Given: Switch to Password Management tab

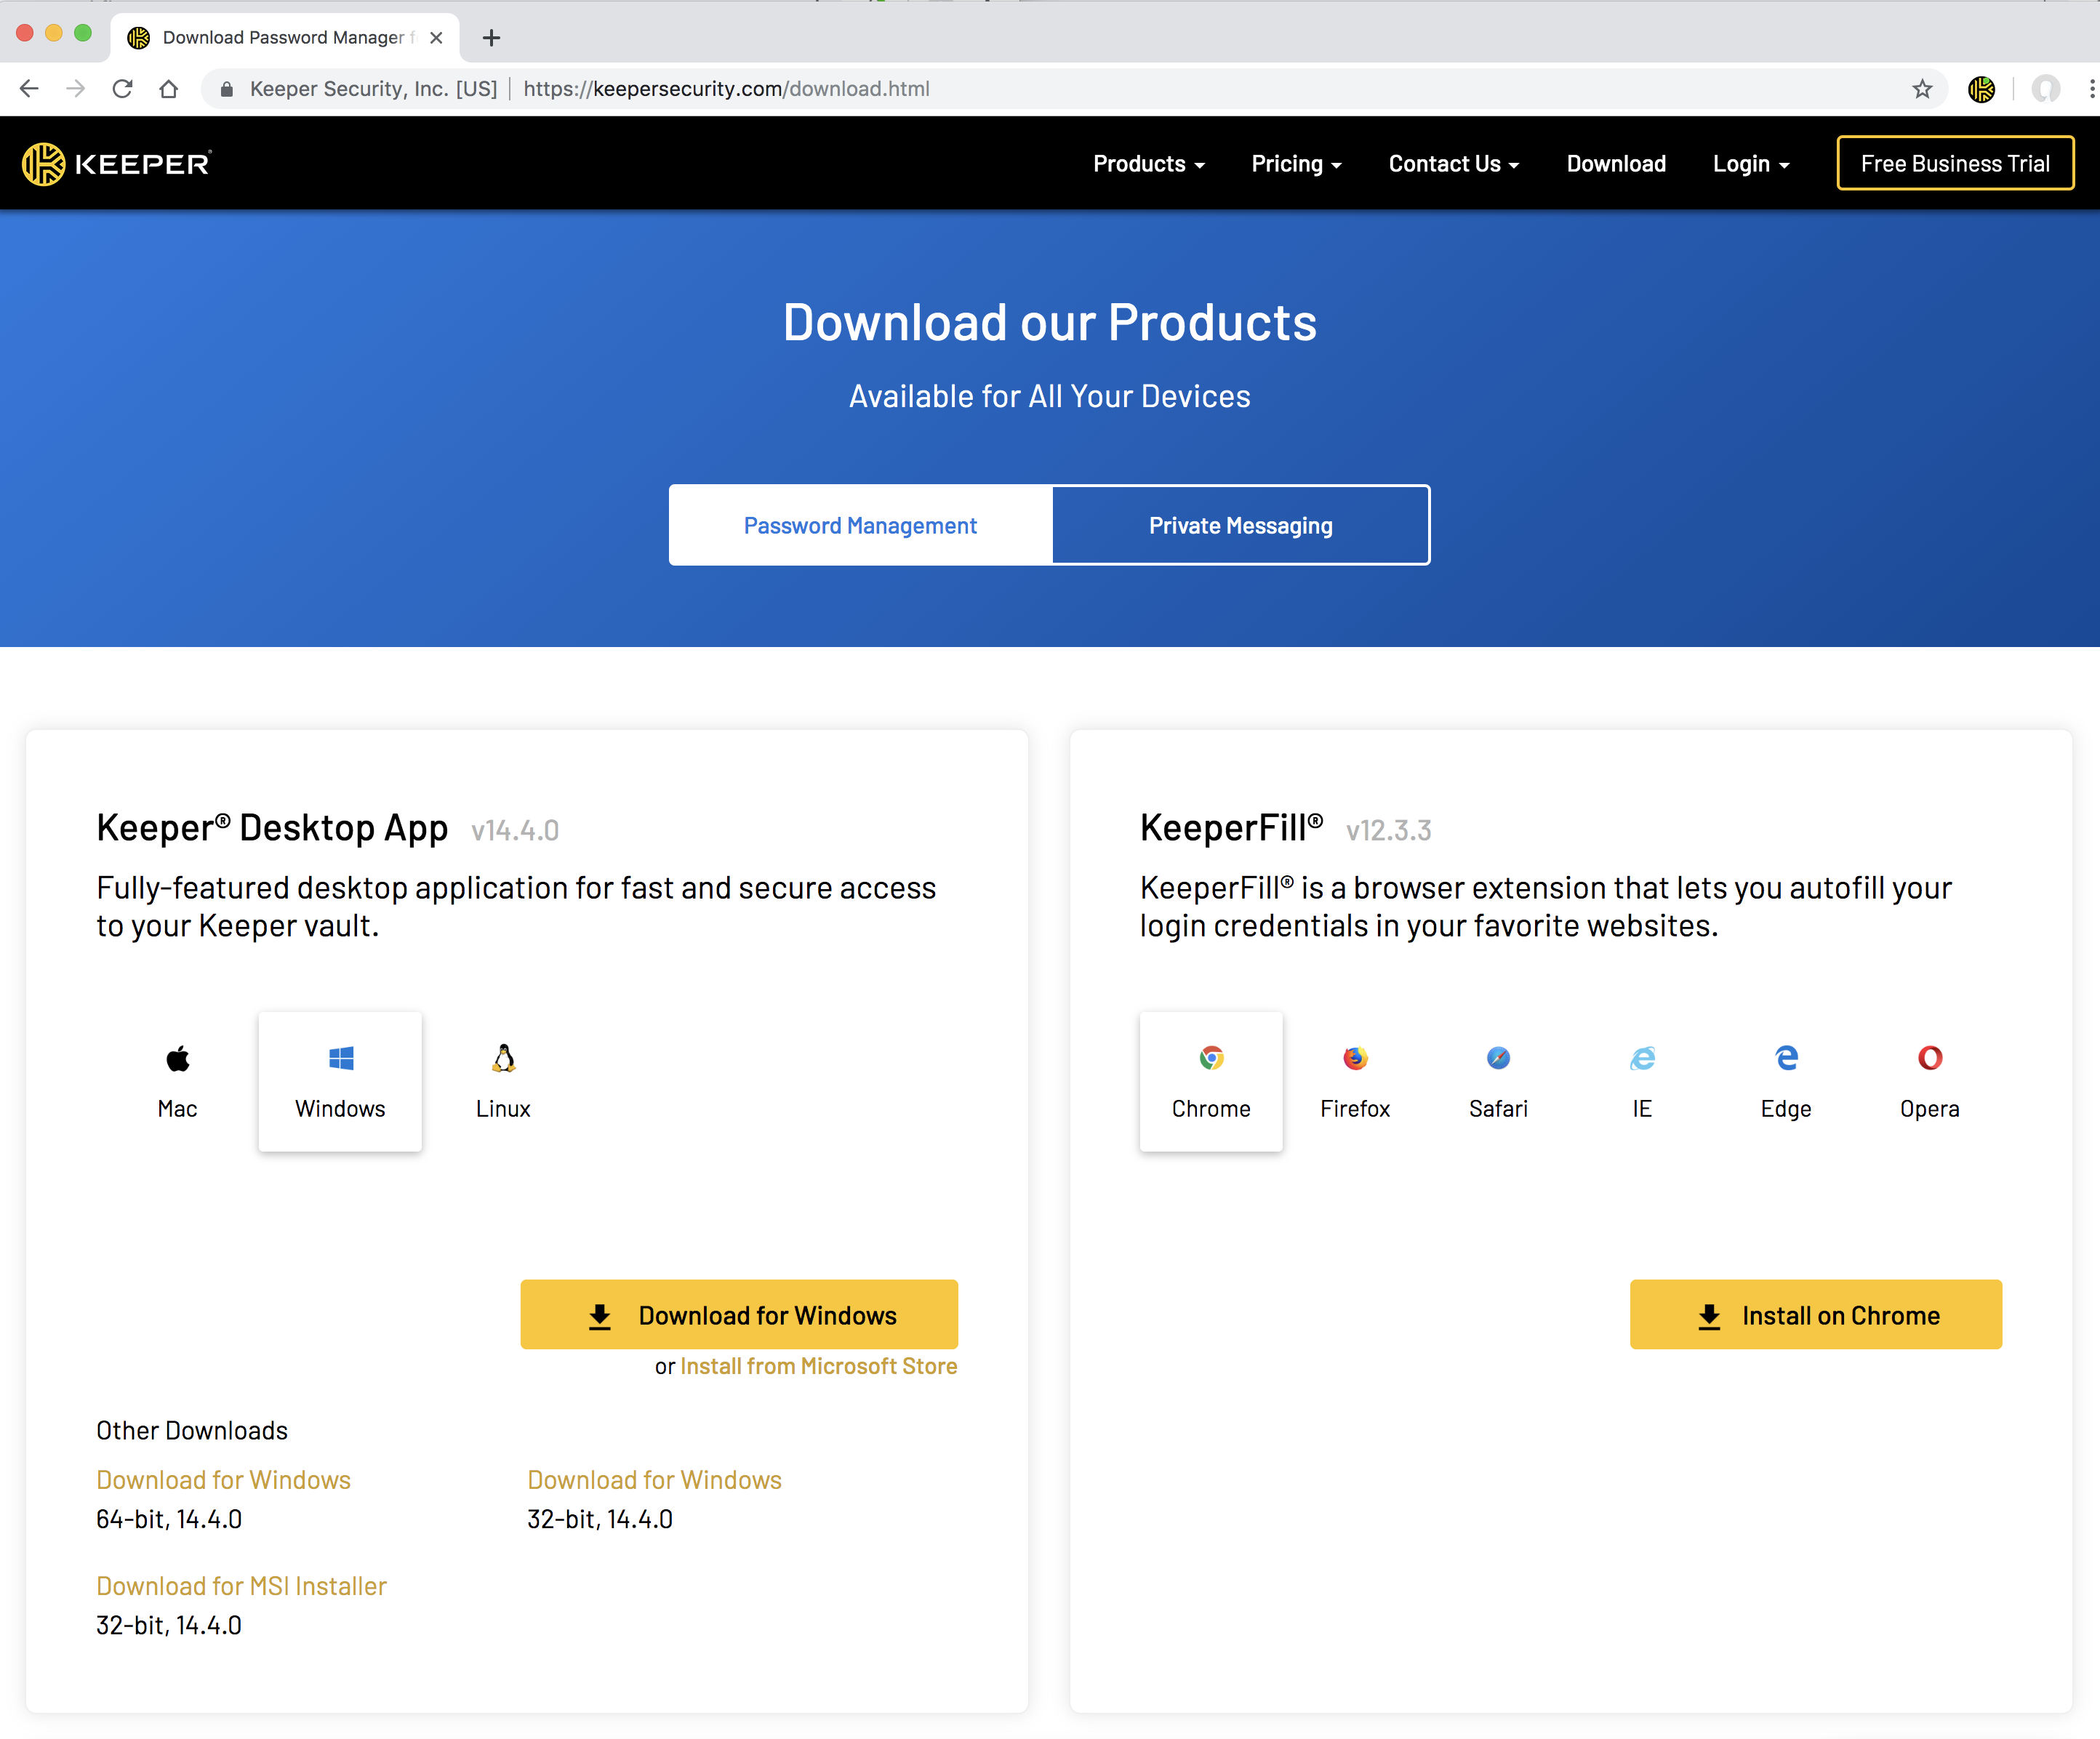Looking at the screenshot, I should 860,526.
